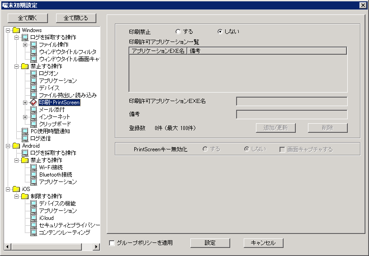Click the ログ送信 item icon
The image size is (369, 256).
pyautogui.click(x=25, y=139)
